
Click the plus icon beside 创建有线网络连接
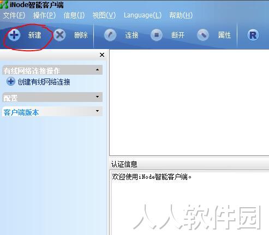pos(11,81)
